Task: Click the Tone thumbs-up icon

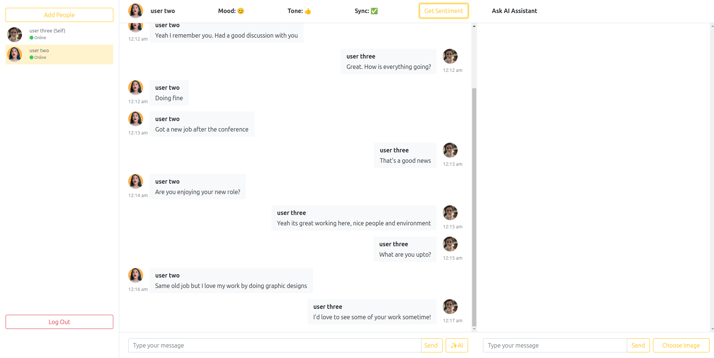Action: (308, 11)
